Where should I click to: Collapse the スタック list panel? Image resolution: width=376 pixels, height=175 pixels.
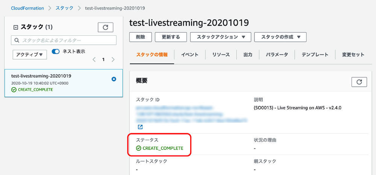(15, 27)
